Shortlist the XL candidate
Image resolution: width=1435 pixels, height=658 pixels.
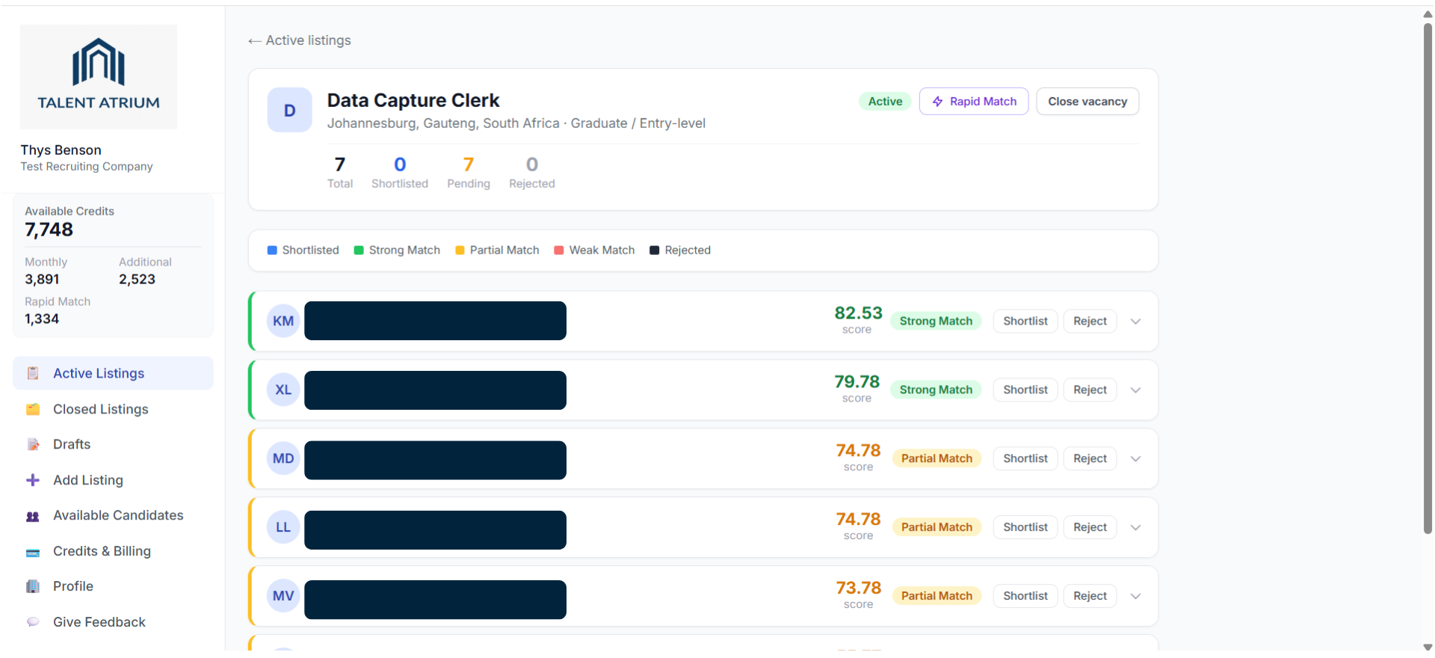tap(1025, 390)
